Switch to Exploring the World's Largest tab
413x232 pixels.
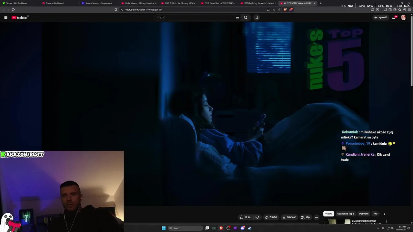[x=258, y=3]
